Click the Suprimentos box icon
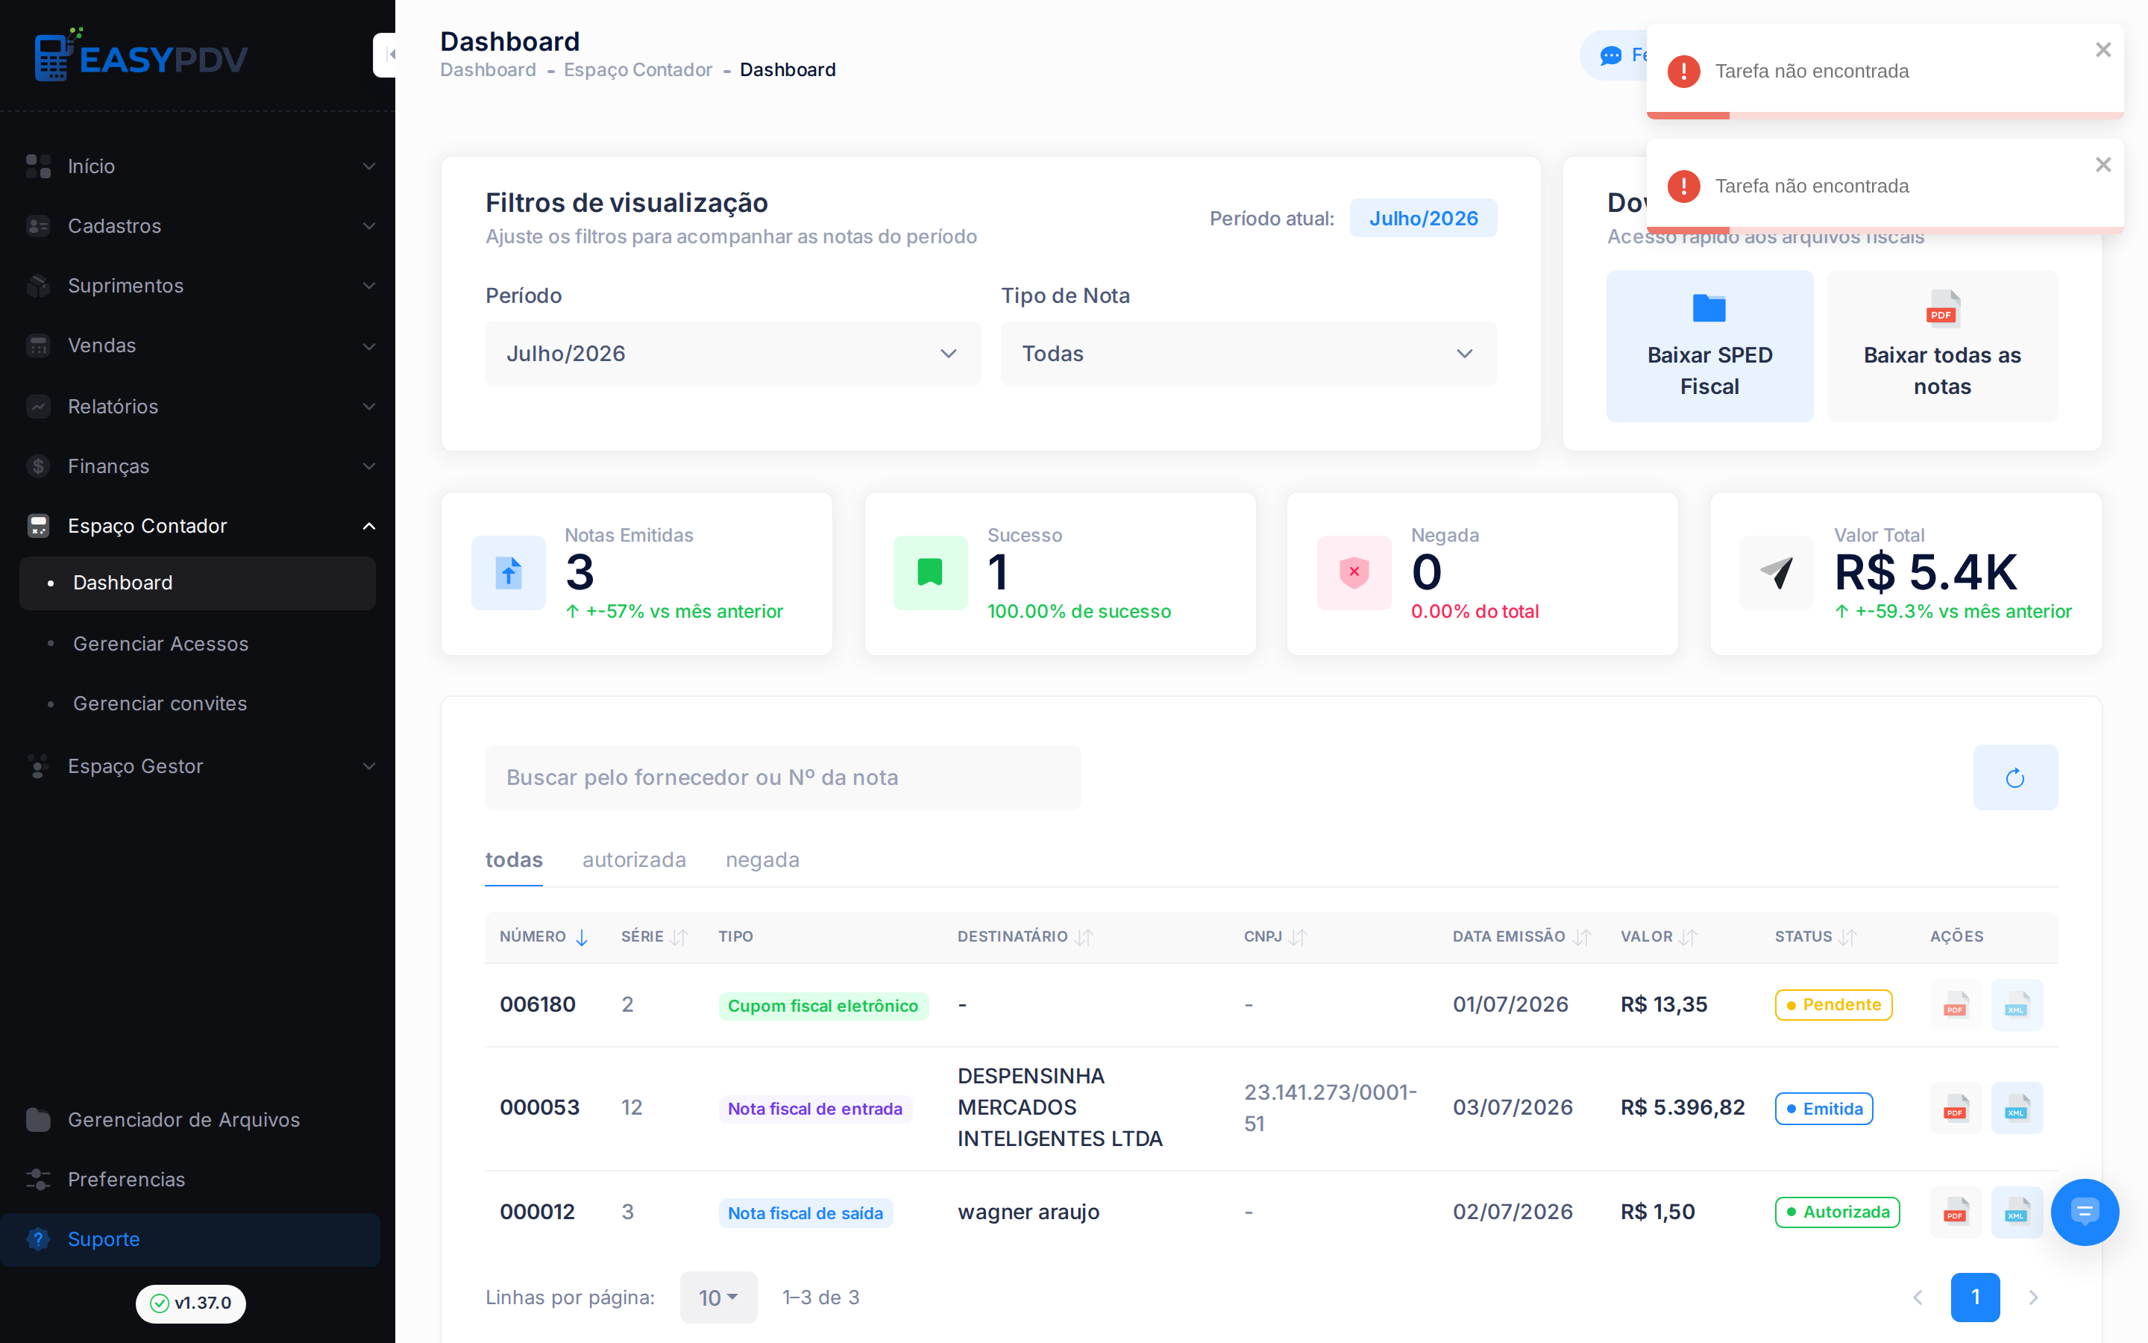This screenshot has height=1343, width=2148. click(x=38, y=286)
